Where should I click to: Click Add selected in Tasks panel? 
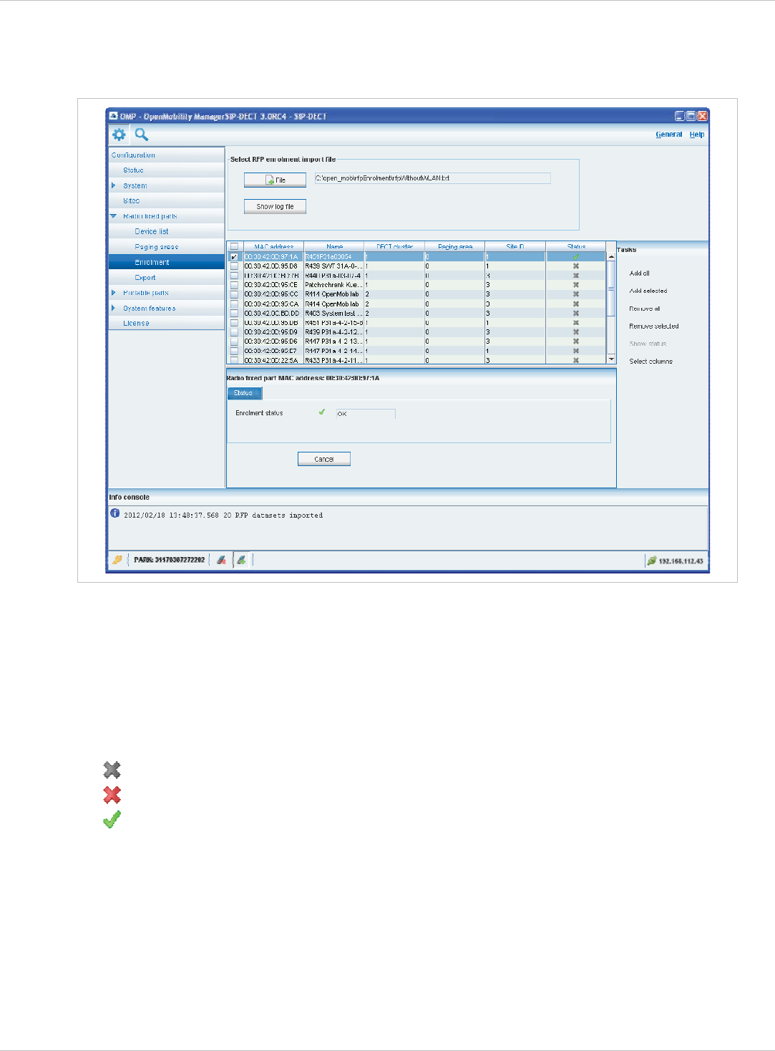(648, 291)
